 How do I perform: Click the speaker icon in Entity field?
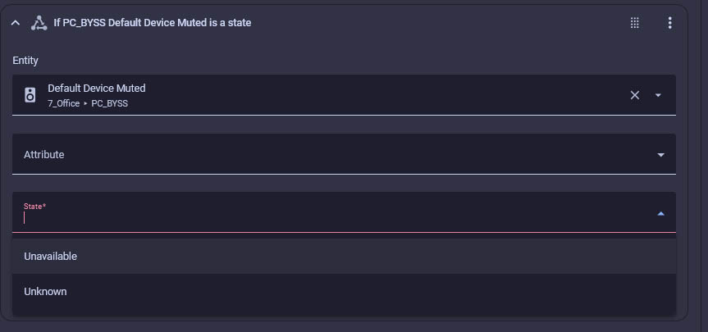point(30,95)
